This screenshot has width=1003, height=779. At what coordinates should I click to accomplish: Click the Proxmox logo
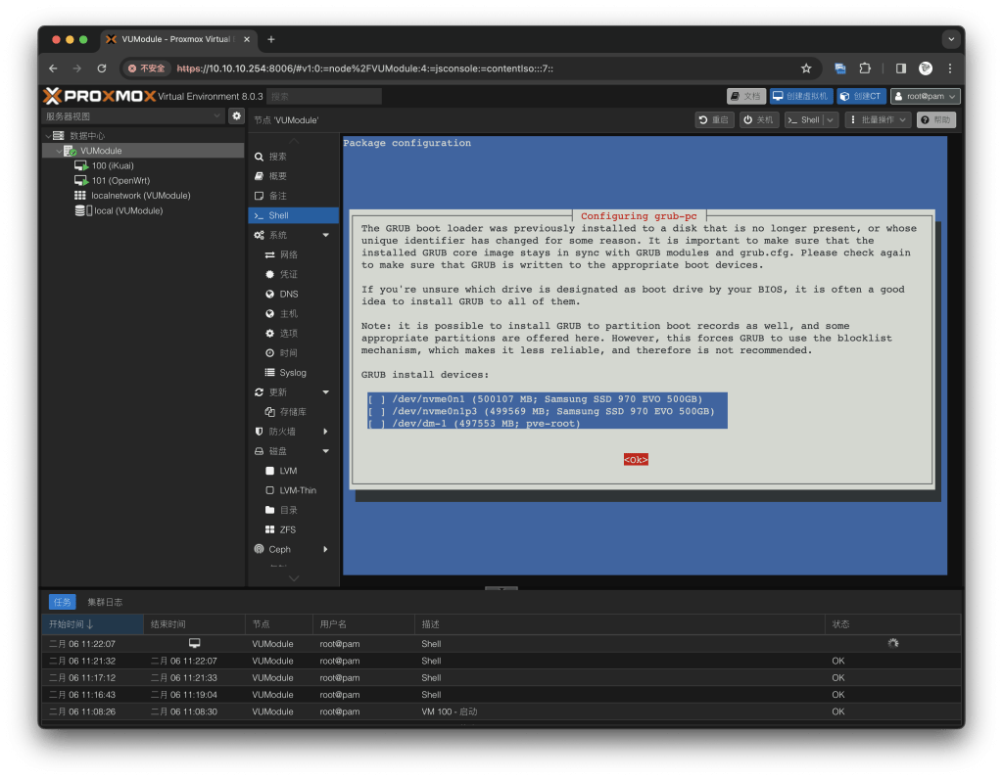pos(98,96)
